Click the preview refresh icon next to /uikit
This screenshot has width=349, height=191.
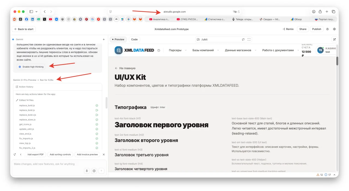click(243, 39)
